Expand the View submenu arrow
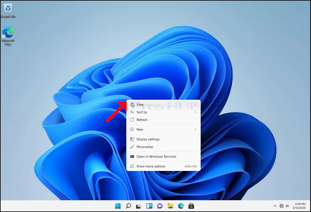The width and height of the screenshot is (311, 212). tap(195, 104)
